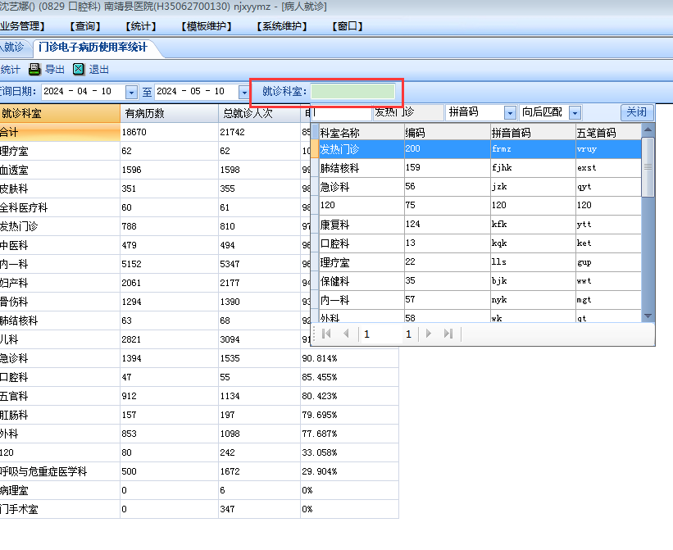Click 妇产科 row in statistics table
This screenshot has width=673, height=550.
[x=154, y=283]
